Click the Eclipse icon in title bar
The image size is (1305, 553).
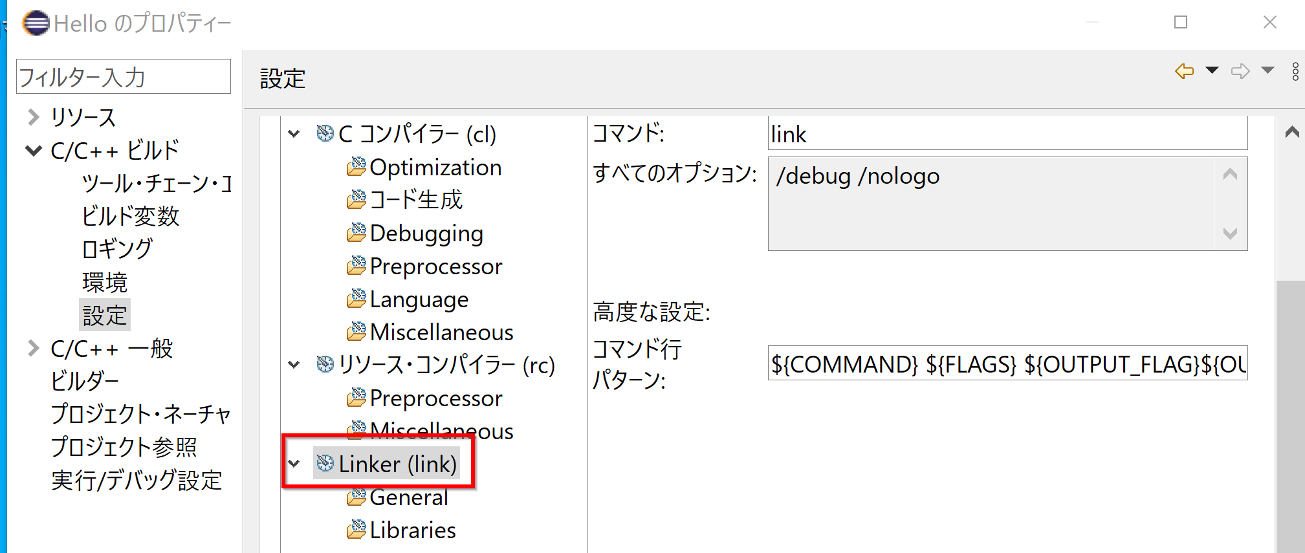click(36, 23)
